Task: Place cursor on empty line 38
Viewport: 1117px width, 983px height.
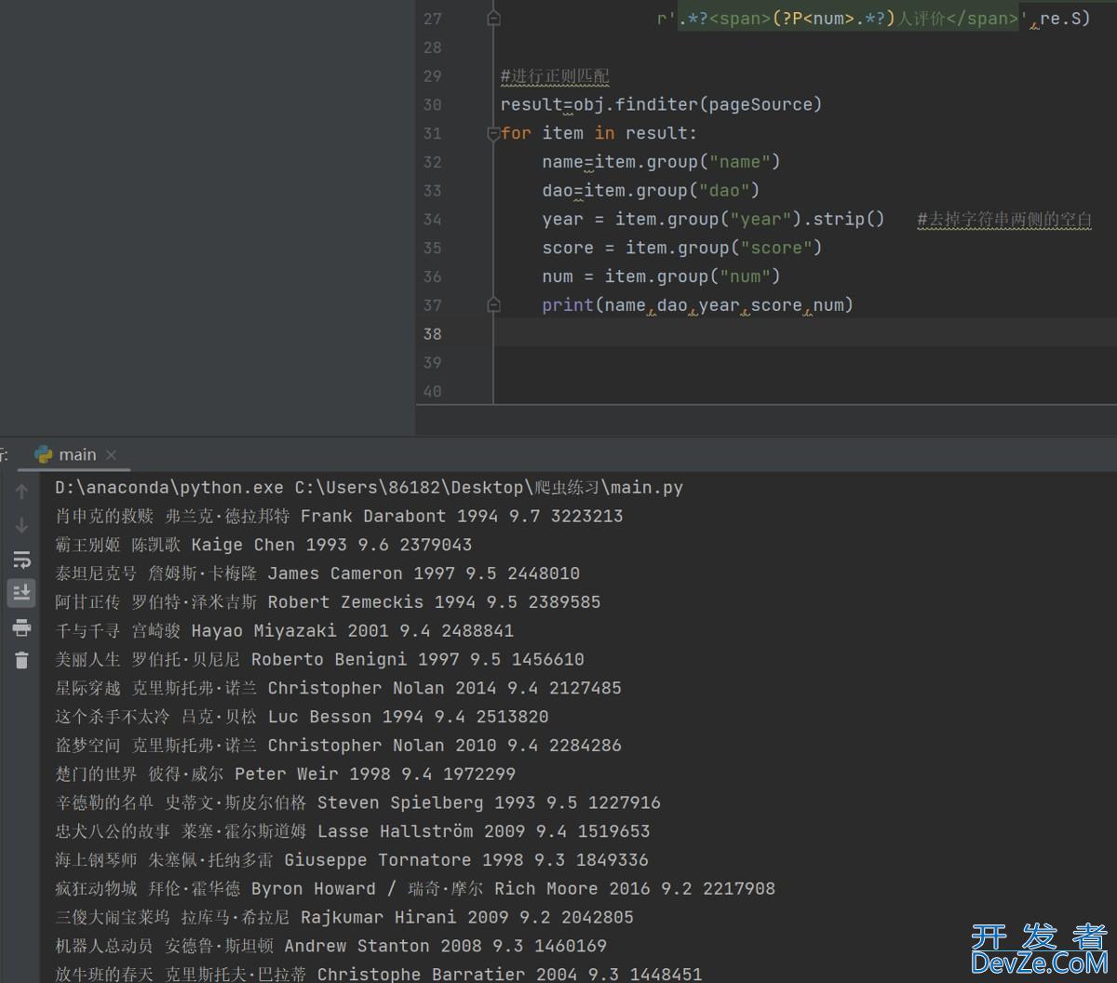Action: click(x=745, y=334)
